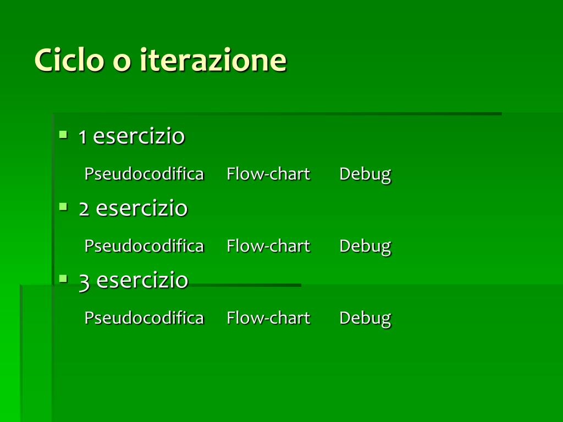563x422 pixels.
Task: Click the green bullet beside 3 esercizio
Action: coord(63,279)
